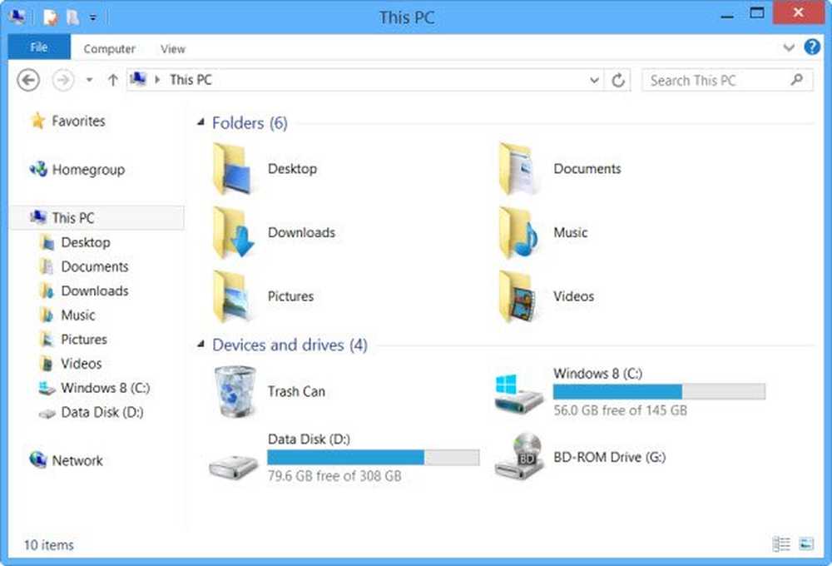Image resolution: width=832 pixels, height=566 pixels.
Task: Click the Refresh button beside address bar
Action: coord(618,81)
